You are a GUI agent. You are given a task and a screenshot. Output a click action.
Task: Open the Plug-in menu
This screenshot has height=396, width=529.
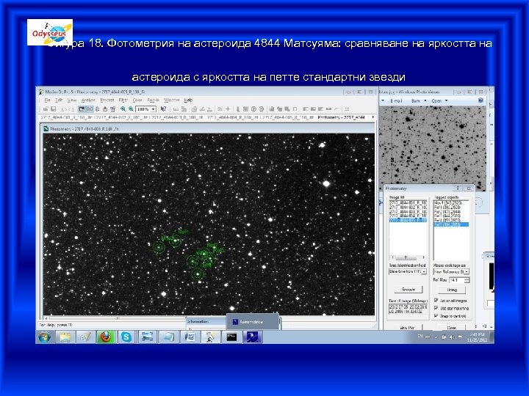[x=153, y=100]
